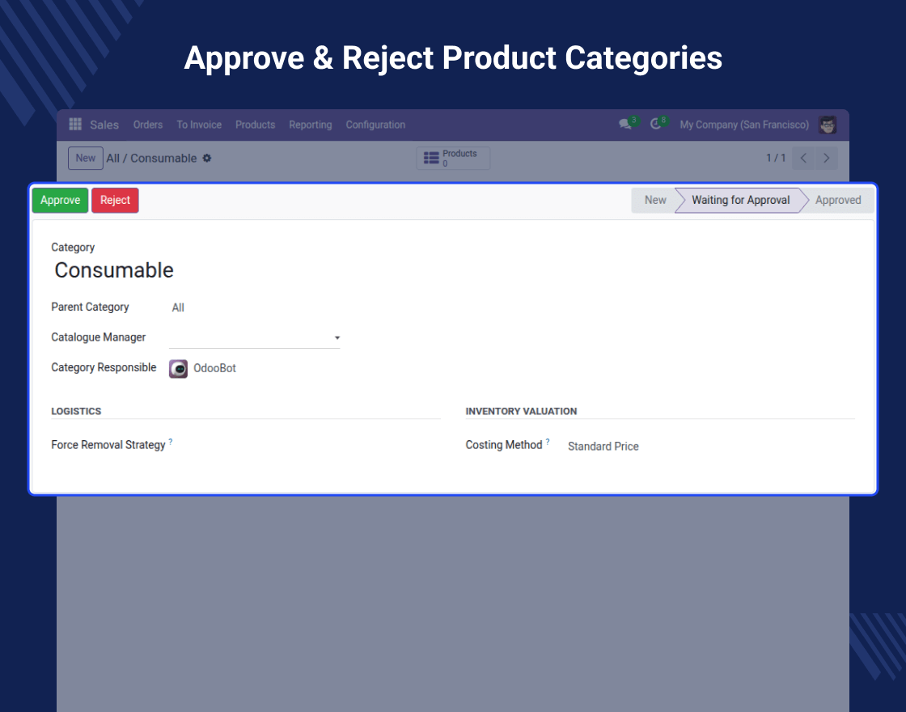Click the Parent Category label
Image resolution: width=906 pixels, height=712 pixels.
click(90, 307)
